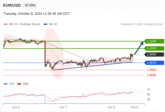
Task: Click the MA 50 legend label
Action: (53, 24)
